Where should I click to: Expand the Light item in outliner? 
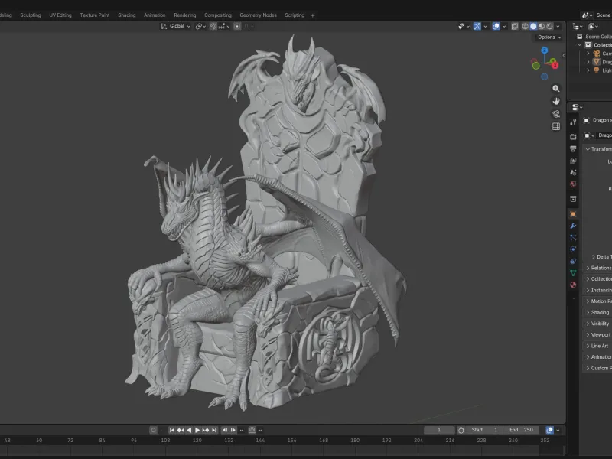[588, 70]
